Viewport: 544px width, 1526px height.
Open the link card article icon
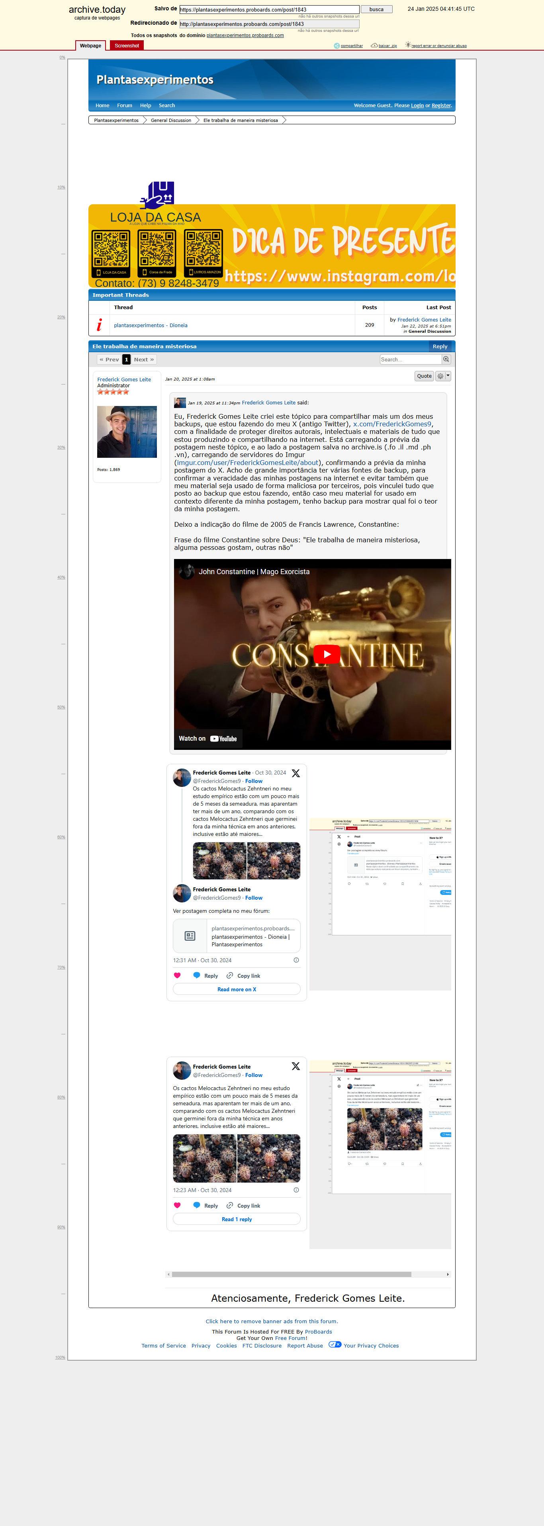(190, 936)
